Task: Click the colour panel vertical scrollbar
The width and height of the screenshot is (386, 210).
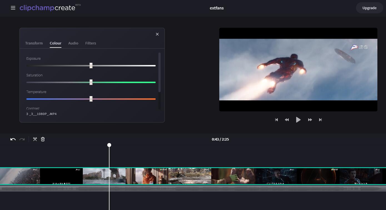Action: pos(160,72)
